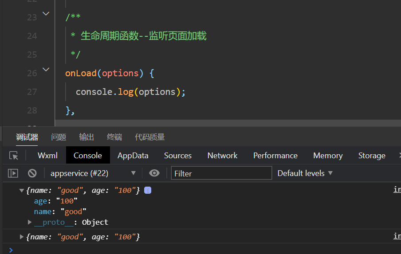Open live expression eye icon
Viewport: 401px width, 254px height.
tap(154, 173)
